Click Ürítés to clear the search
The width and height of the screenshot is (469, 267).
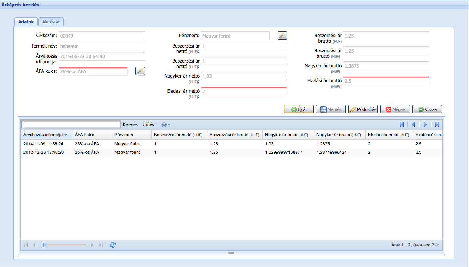(x=148, y=124)
